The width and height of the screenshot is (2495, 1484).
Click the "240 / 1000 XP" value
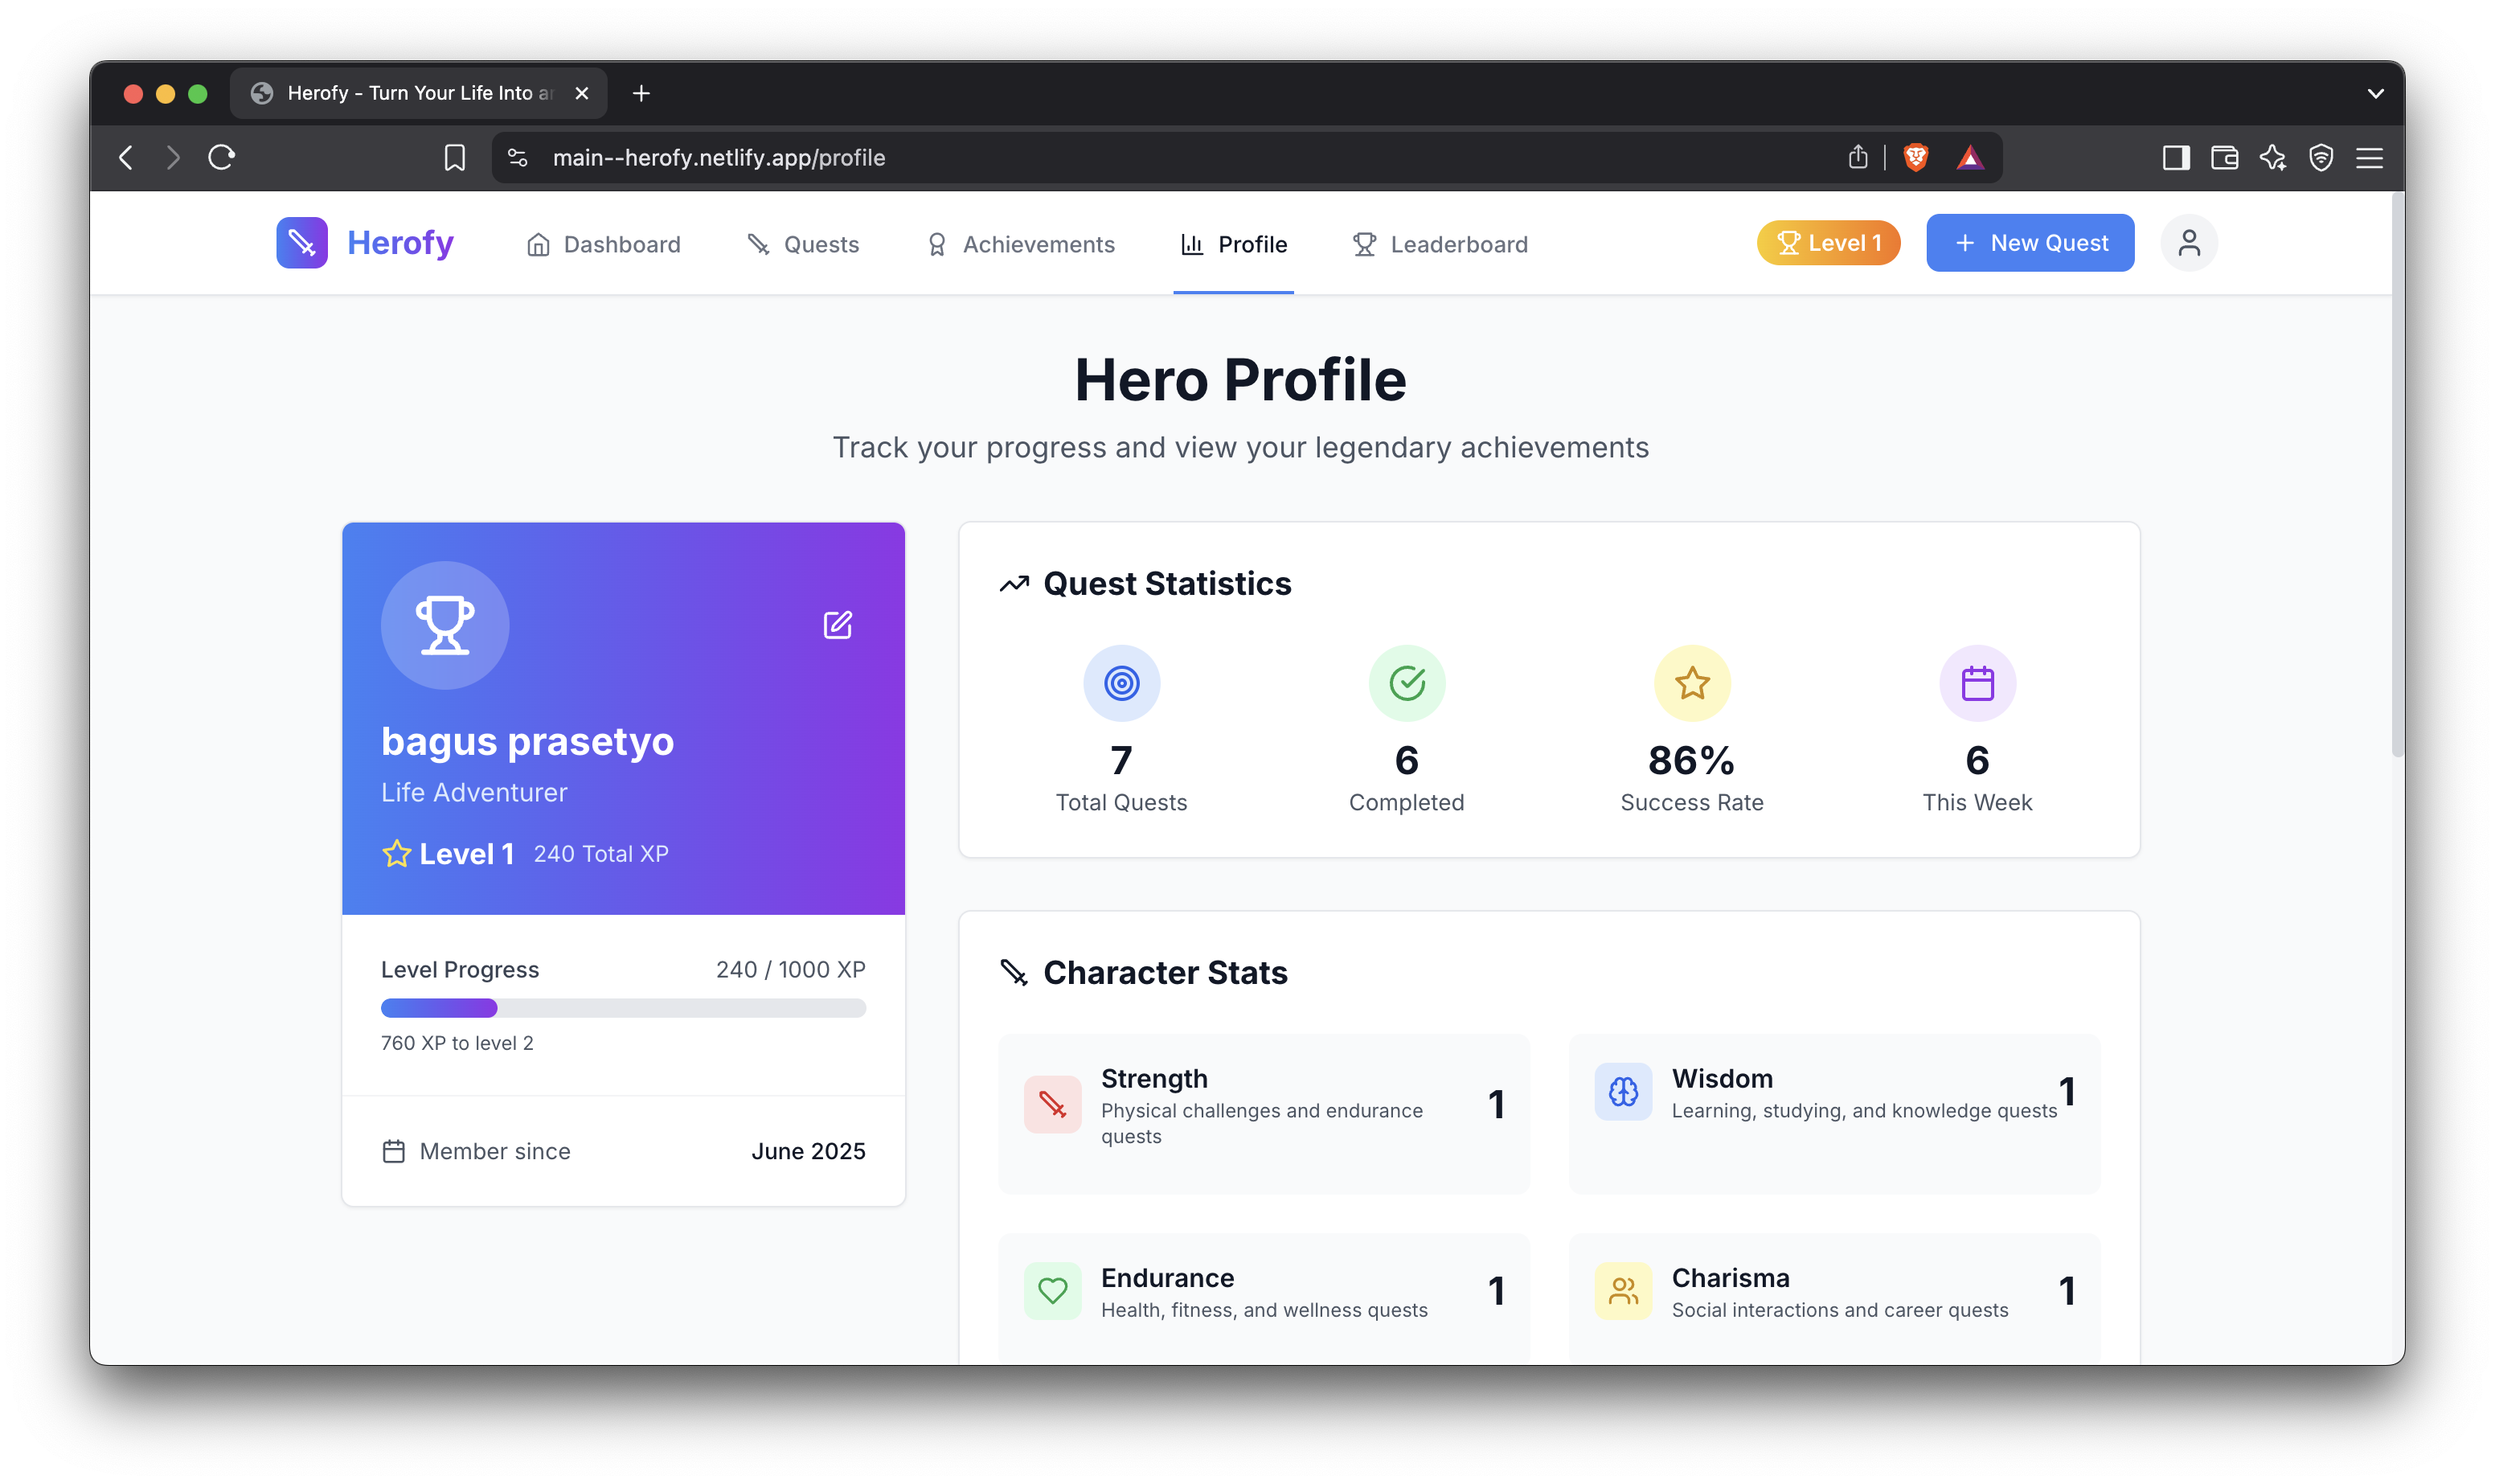pos(791,969)
